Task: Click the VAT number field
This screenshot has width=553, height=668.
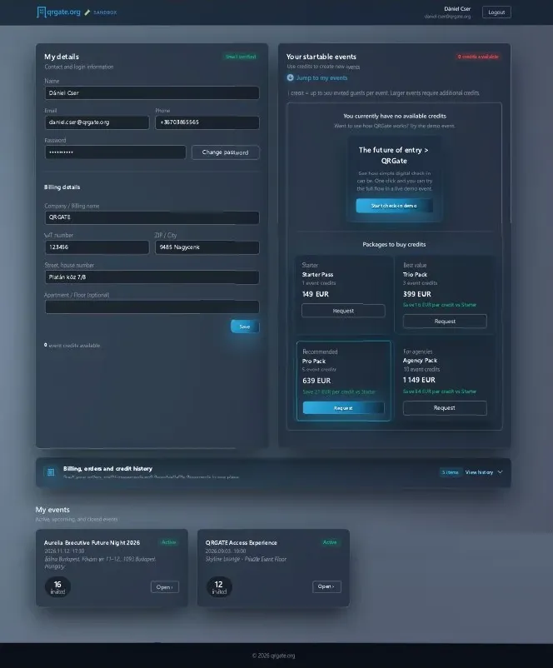Action: pos(97,247)
